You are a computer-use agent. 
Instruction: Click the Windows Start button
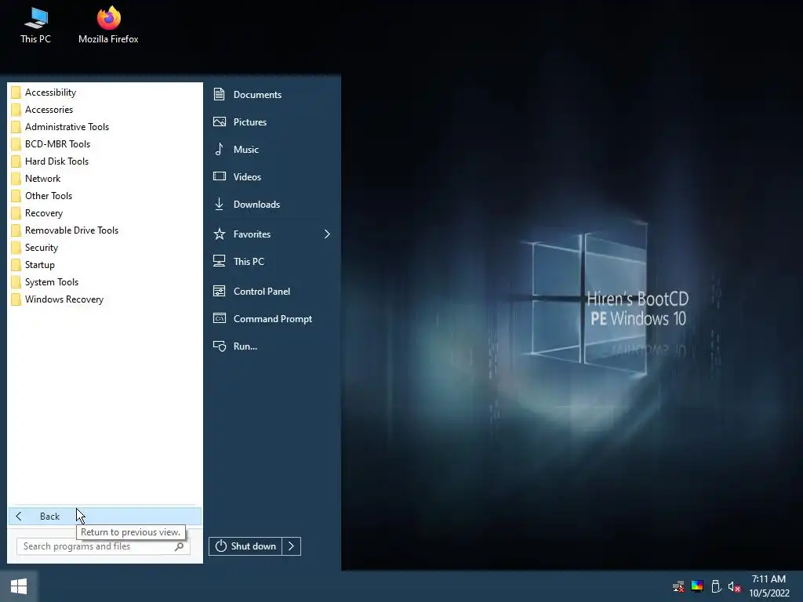(19, 586)
